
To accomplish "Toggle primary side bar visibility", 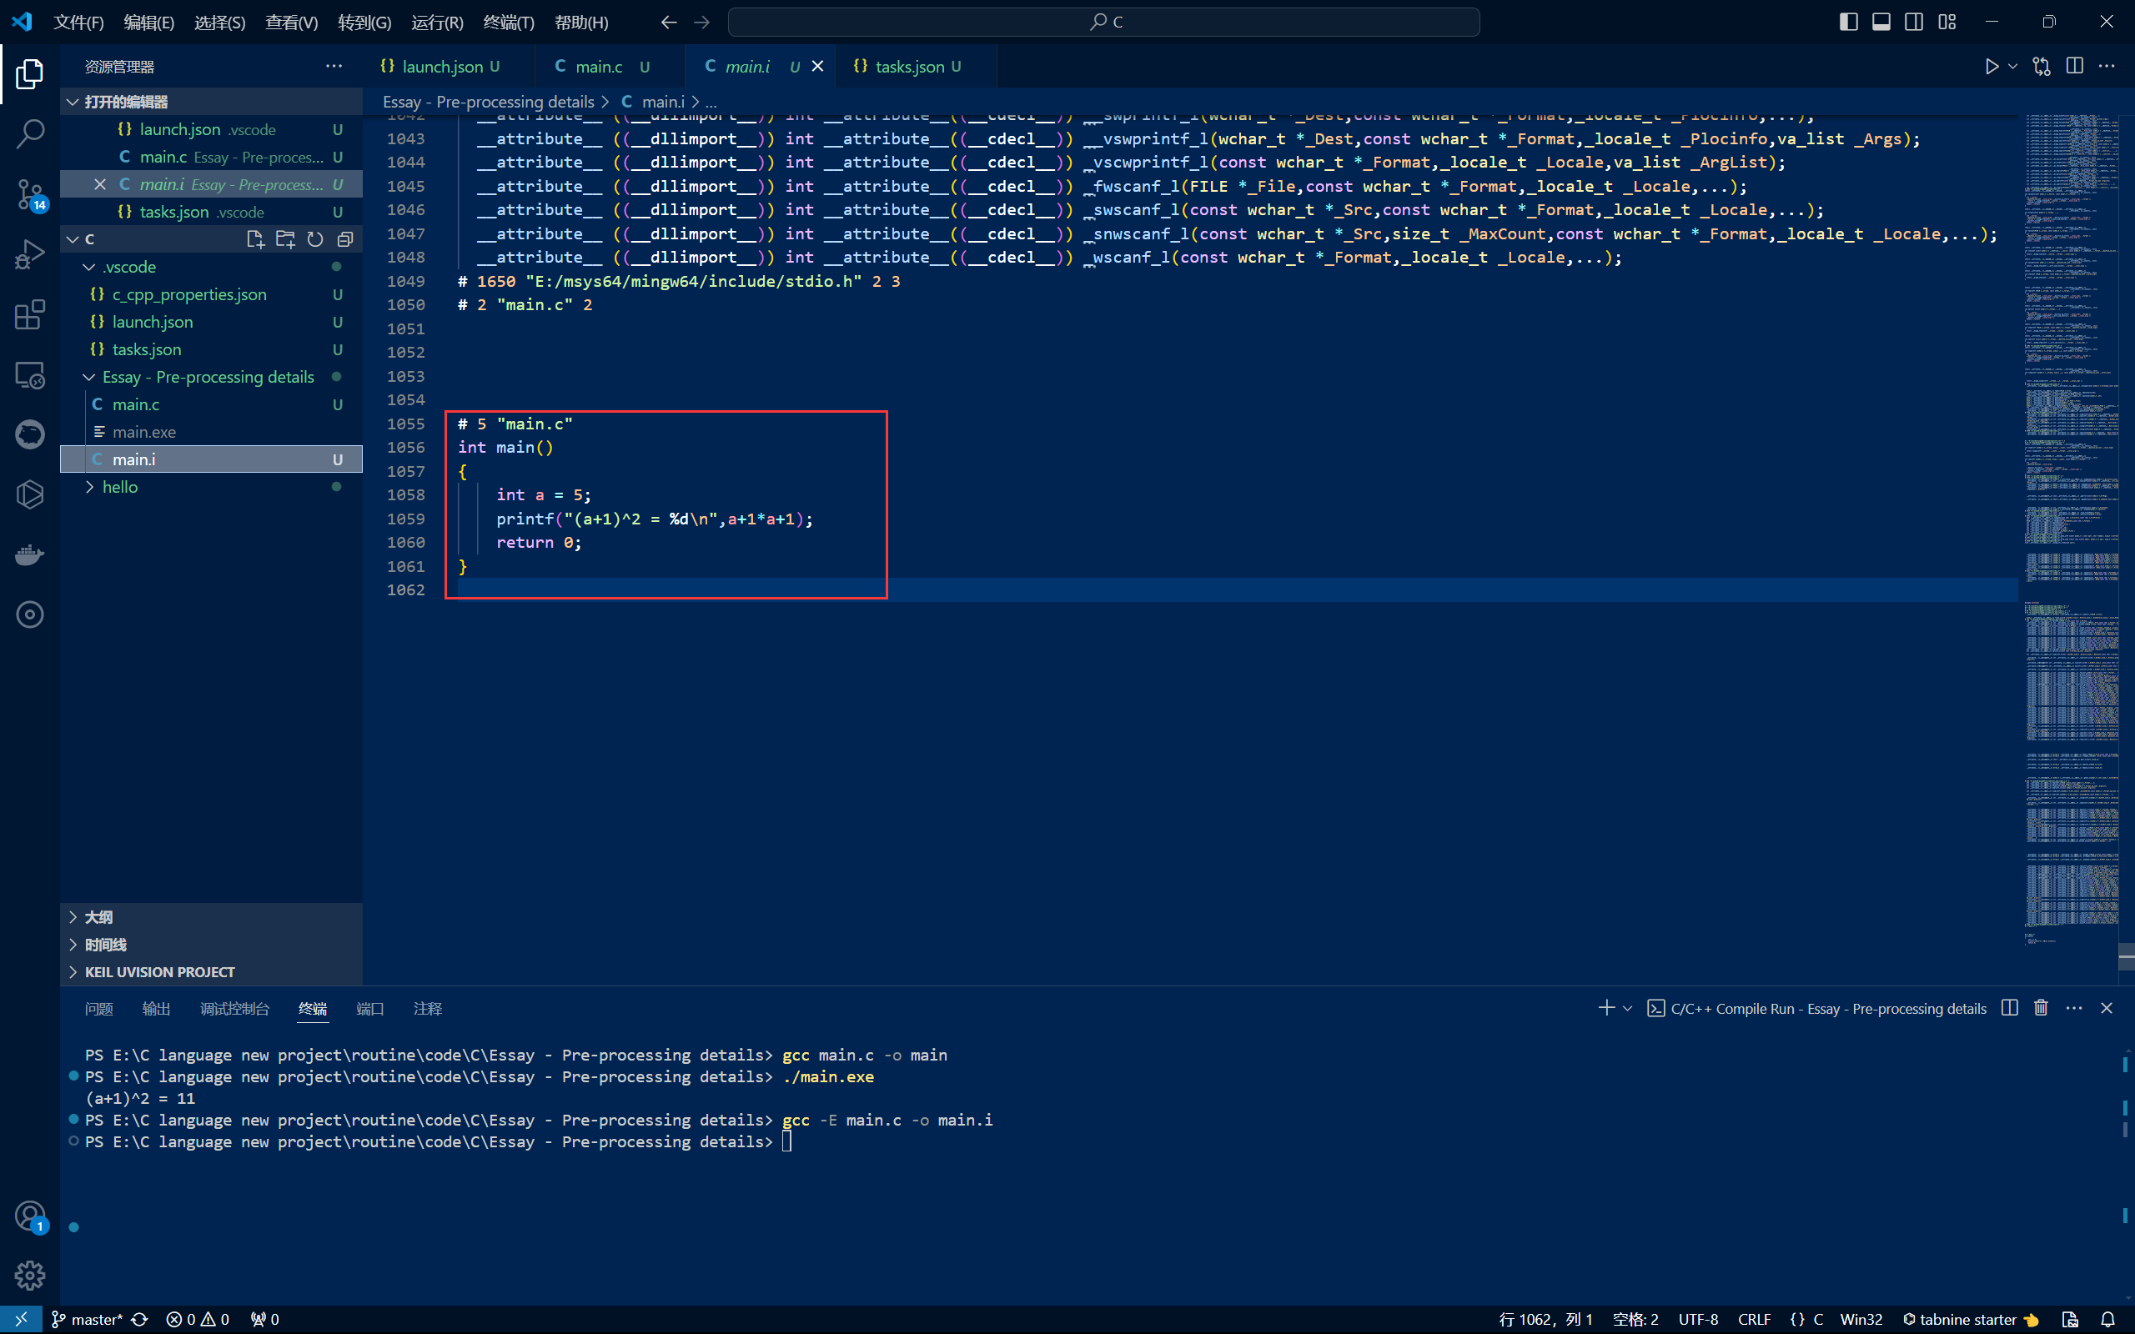I will point(1848,22).
